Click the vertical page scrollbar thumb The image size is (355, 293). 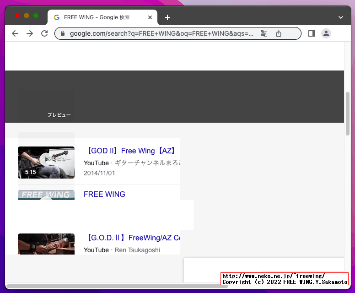point(348,114)
